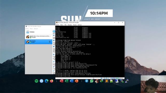Open Klon ubuntu machine list-menu icon
This screenshot has width=166, height=93.
(x=50, y=42)
